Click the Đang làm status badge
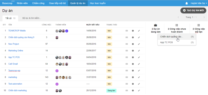This screenshot has width=208, height=95. (x=111, y=91)
